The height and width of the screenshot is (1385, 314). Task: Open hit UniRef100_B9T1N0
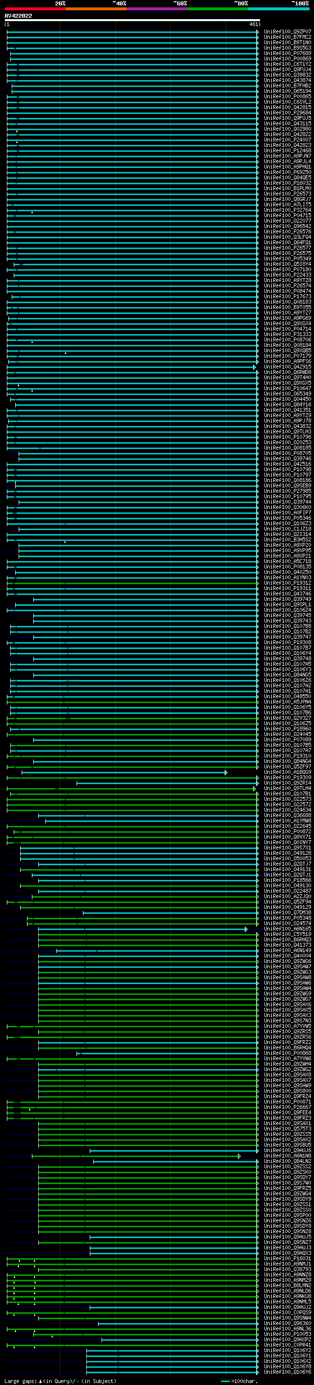point(287,42)
